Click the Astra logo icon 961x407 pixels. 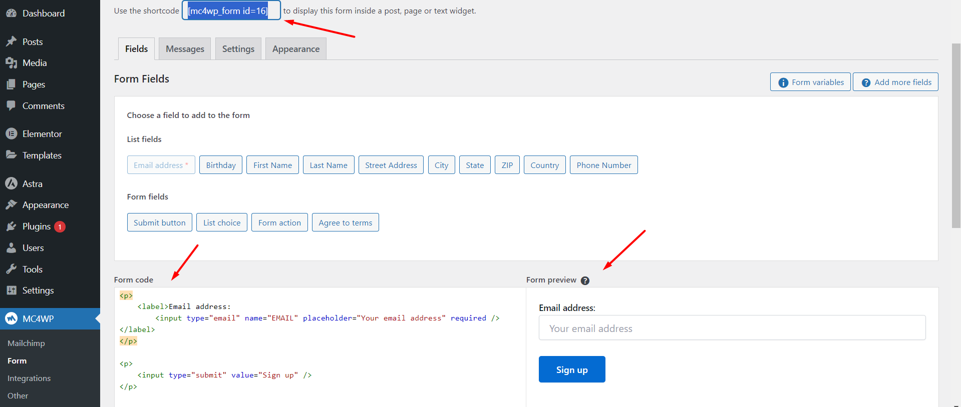pos(11,183)
